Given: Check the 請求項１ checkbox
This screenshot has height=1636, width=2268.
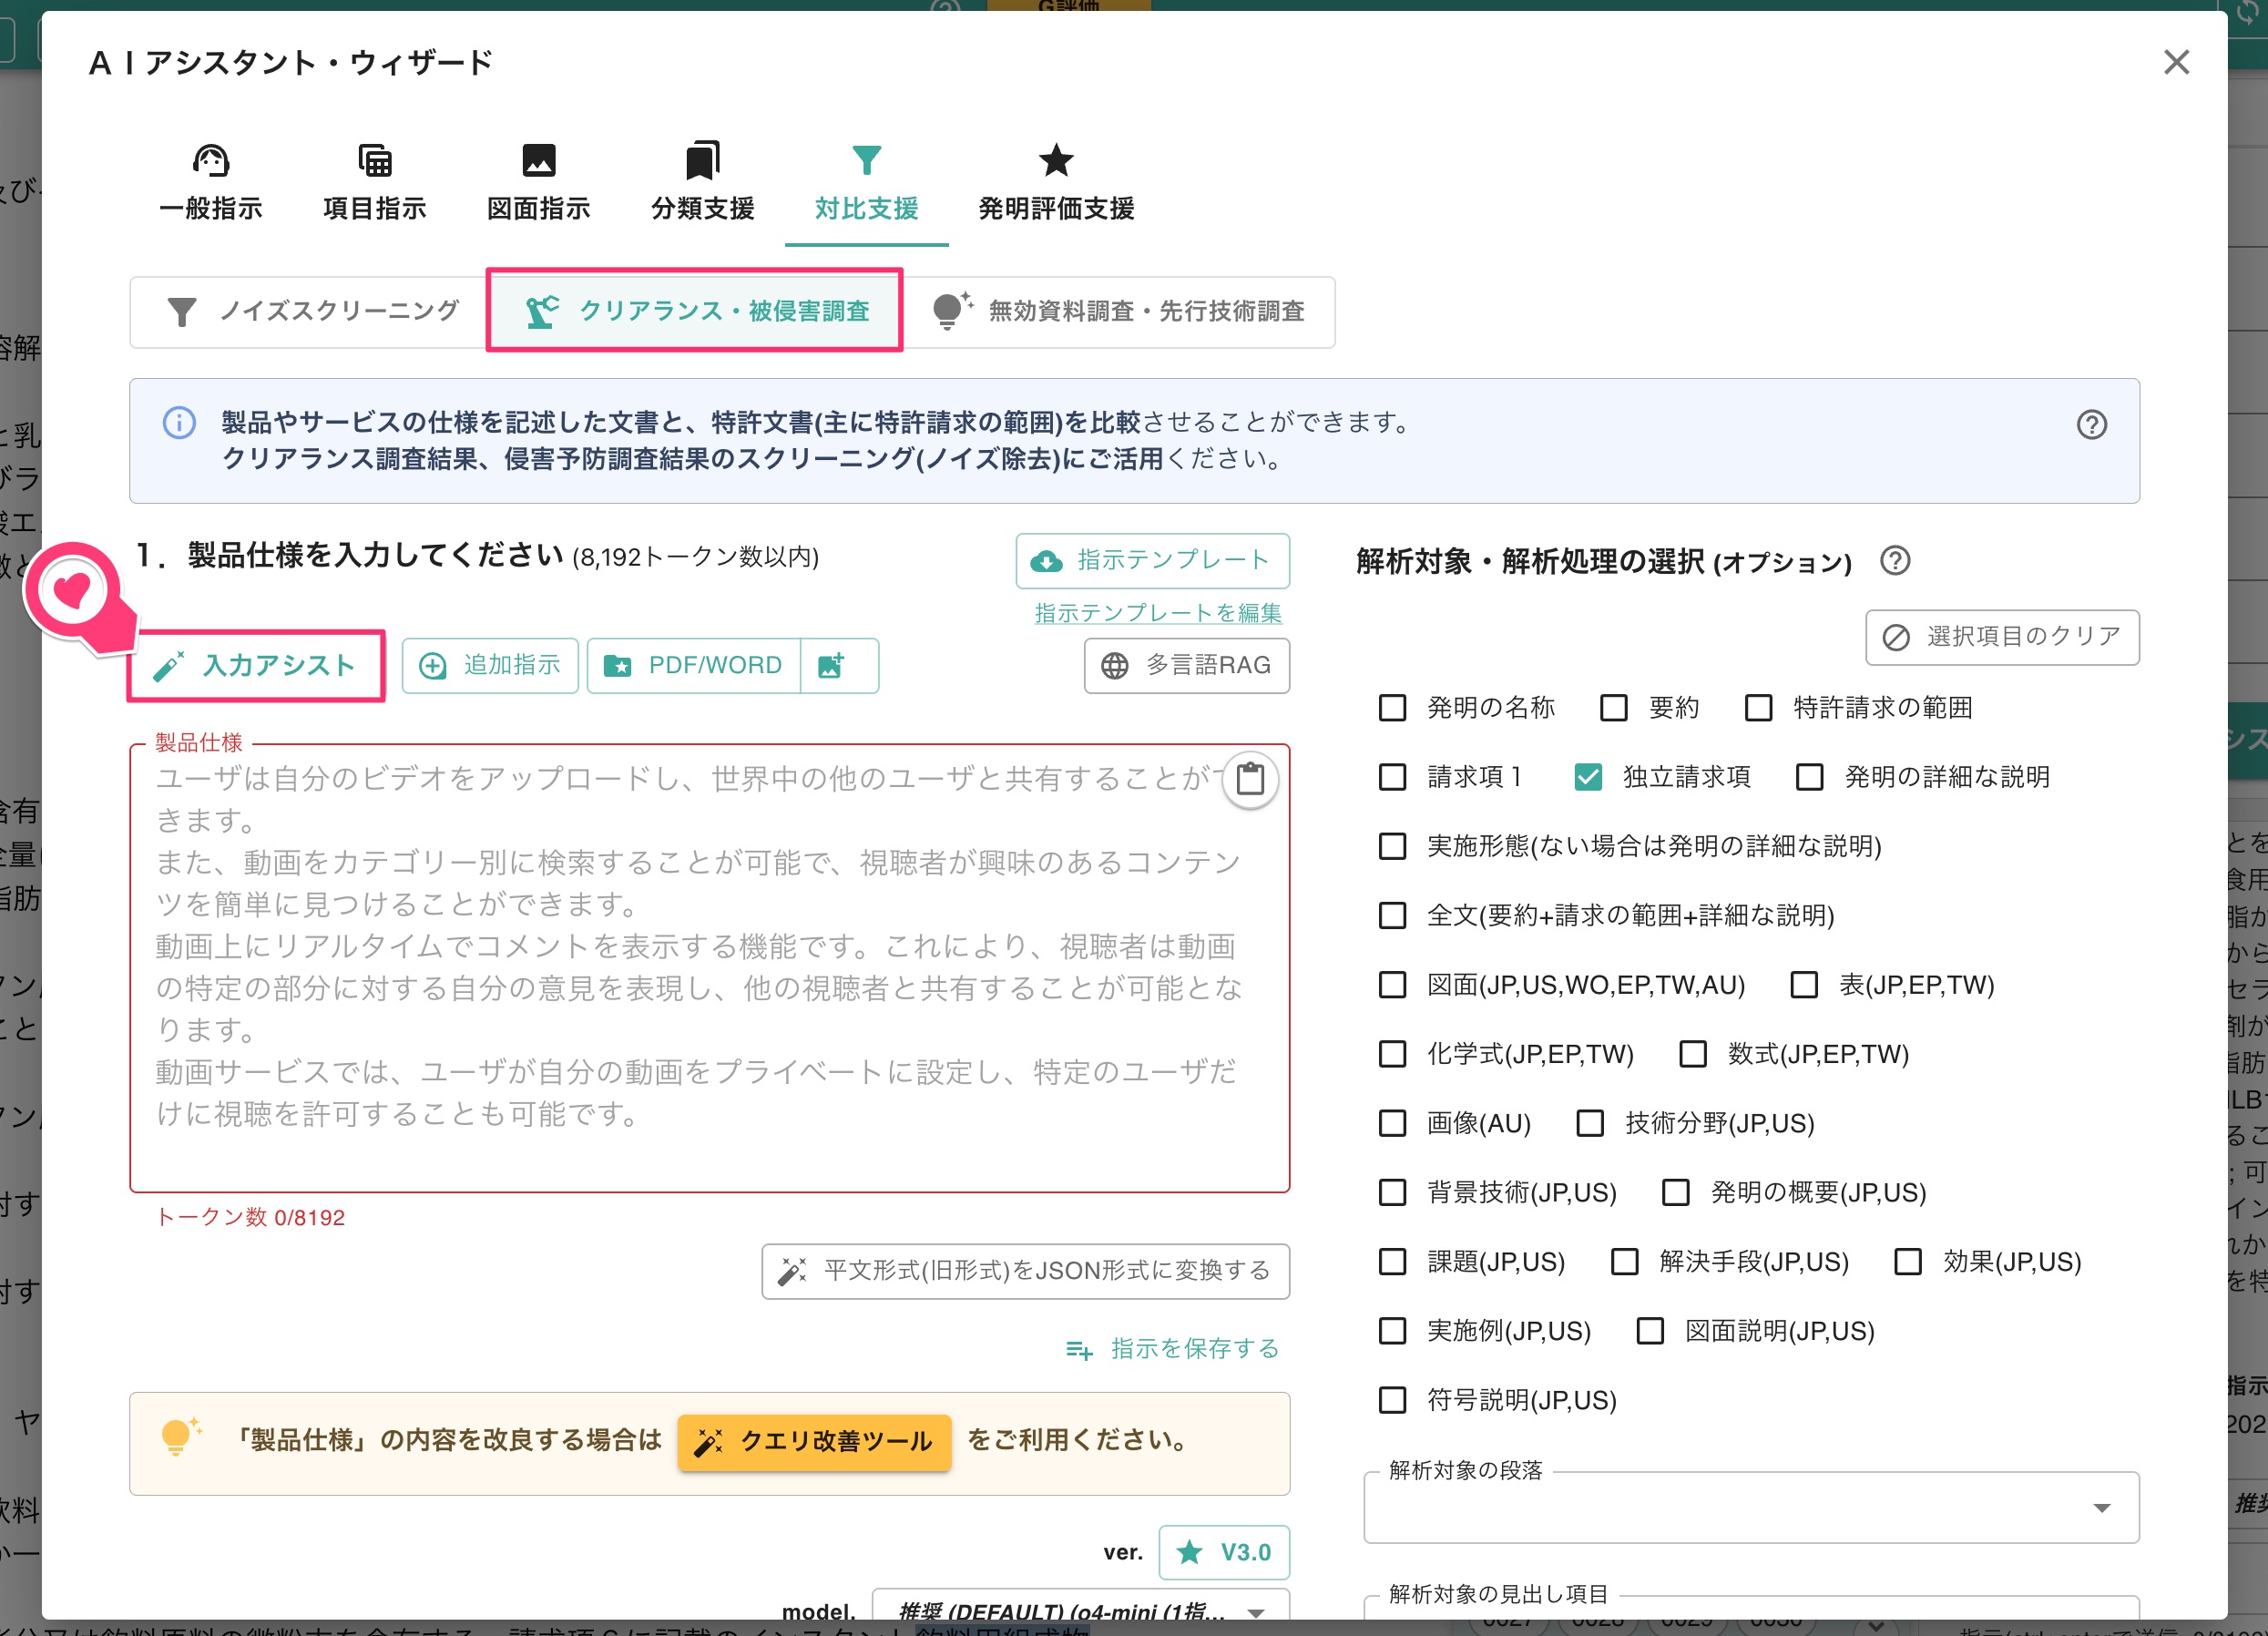Looking at the screenshot, I should tap(1392, 777).
